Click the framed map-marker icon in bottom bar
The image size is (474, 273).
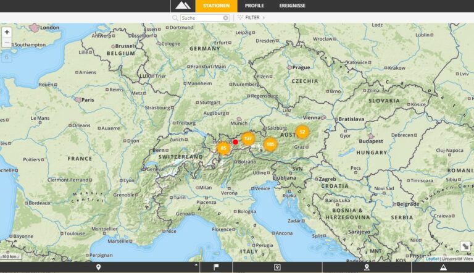[x=277, y=267]
